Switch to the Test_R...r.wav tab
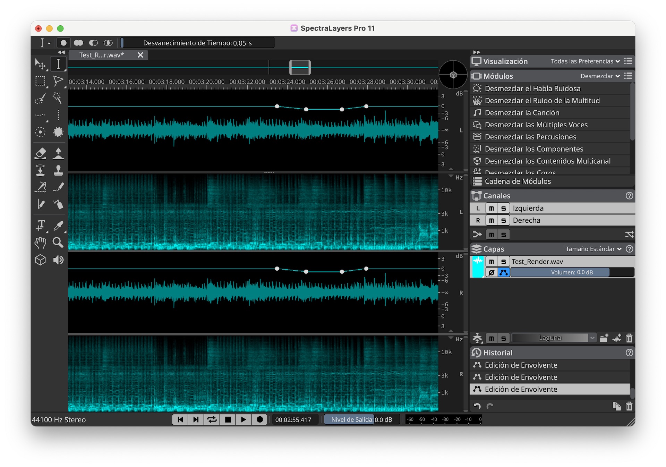The height and width of the screenshot is (467, 666). pos(102,55)
